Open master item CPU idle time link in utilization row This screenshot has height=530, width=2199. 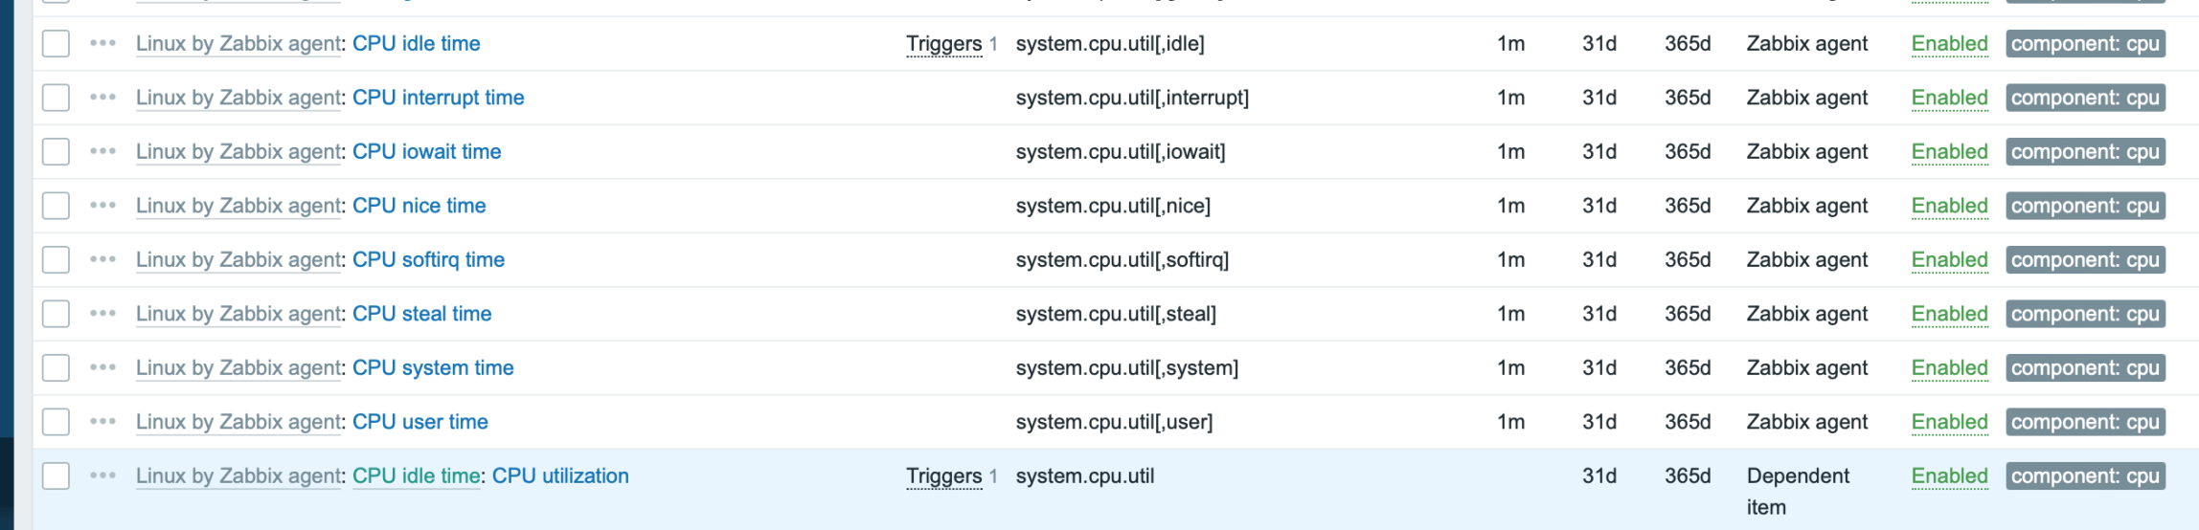[x=417, y=475]
